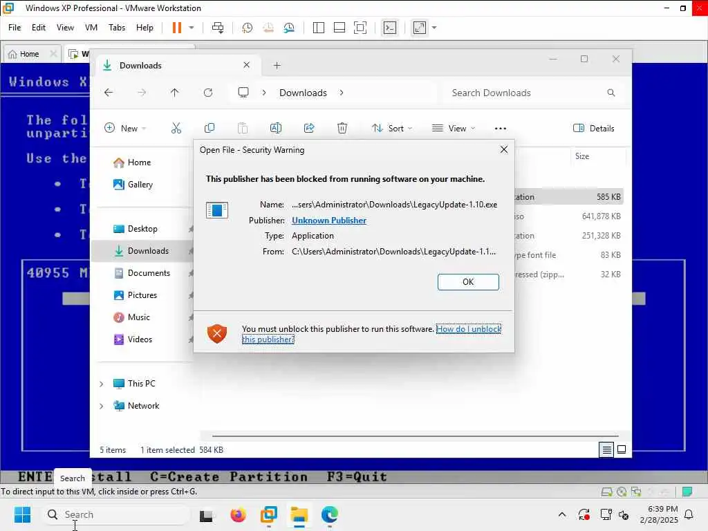Click OK in the Security Warning dialog
Screen dimensions: 708x531
click(x=468, y=282)
